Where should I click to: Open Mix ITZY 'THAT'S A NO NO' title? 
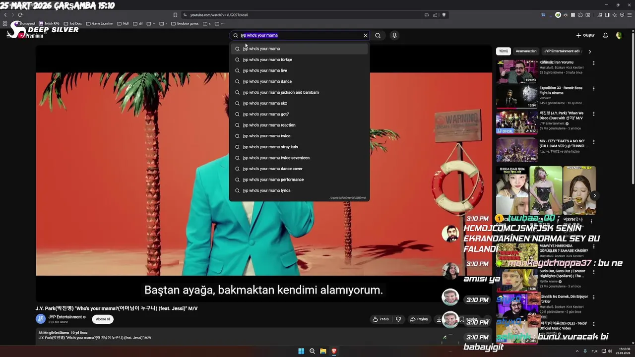coord(564,143)
